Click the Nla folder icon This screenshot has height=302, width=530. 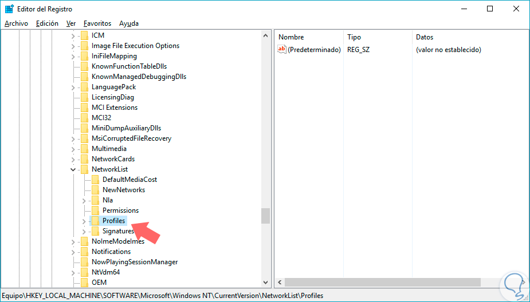[95, 200]
